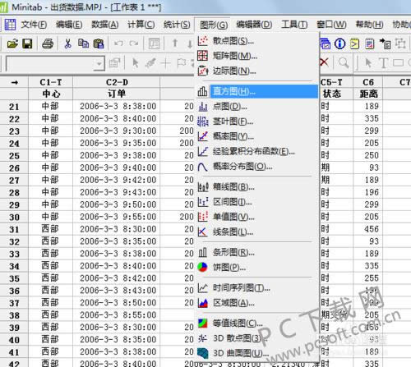Choose 概率图(Y)... menu entry

click(257, 136)
